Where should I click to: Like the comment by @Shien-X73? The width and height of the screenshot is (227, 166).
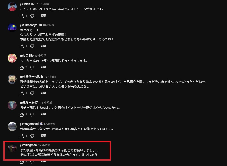[22, 16]
